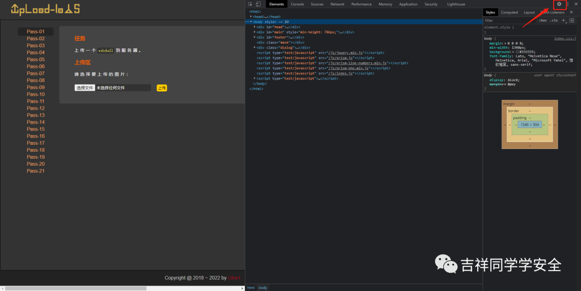581x291 pixels.
Task: Switch to the Console tab
Action: tap(297, 4)
